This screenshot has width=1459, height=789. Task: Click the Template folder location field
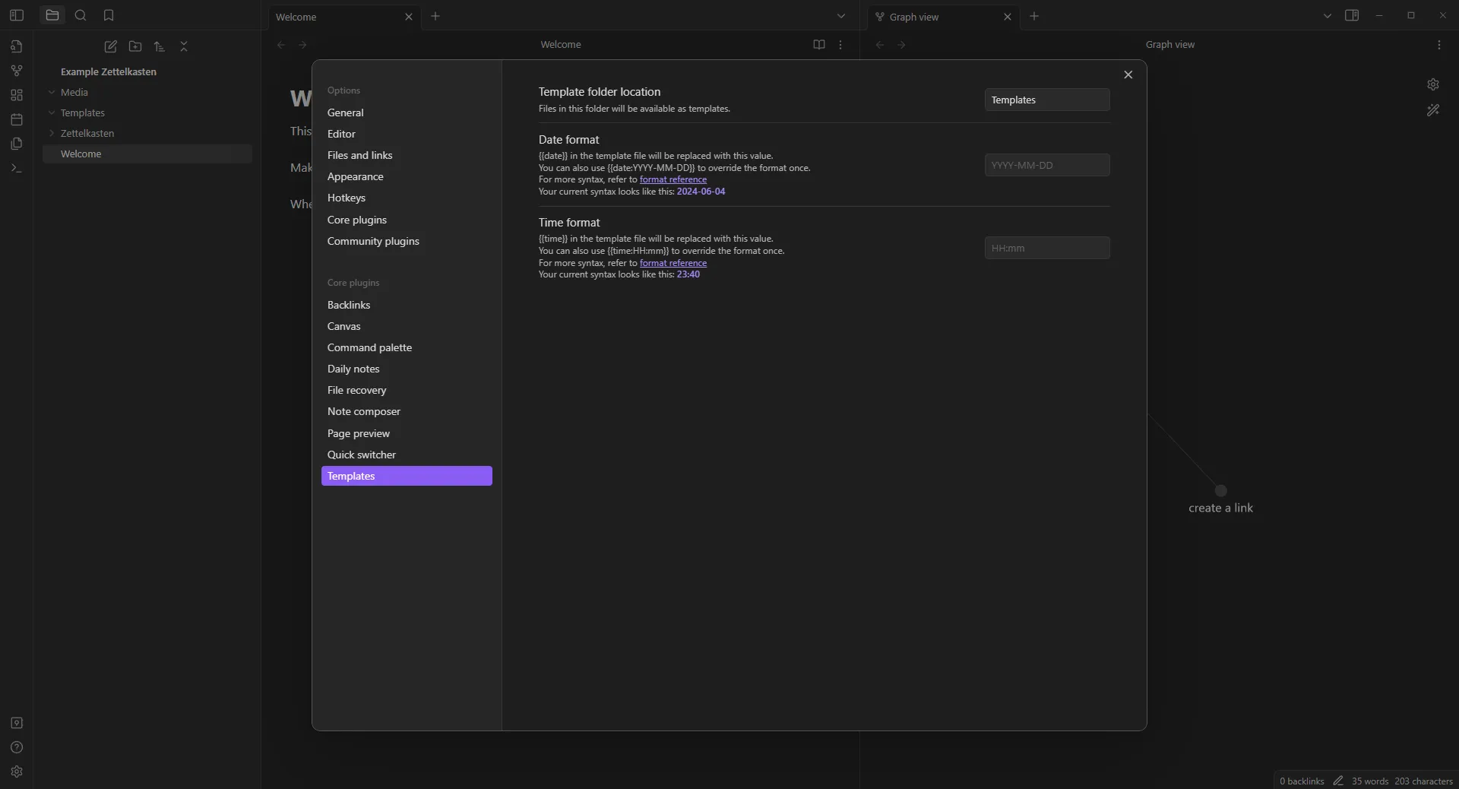(x=1047, y=100)
